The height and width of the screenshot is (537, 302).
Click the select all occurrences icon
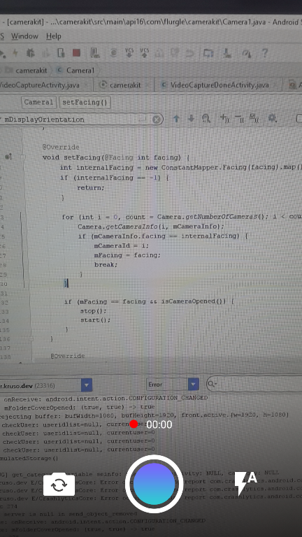click(254, 119)
